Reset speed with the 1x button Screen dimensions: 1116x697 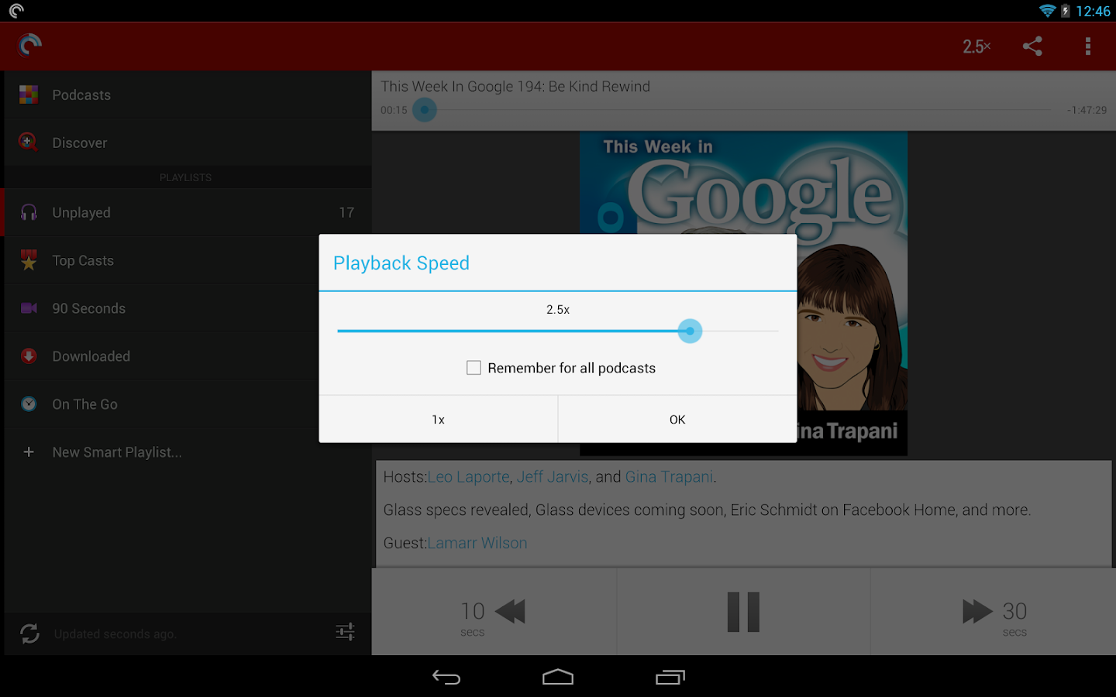(439, 420)
